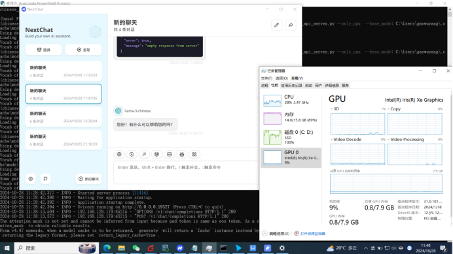Click the 您好!有什么可以帮助您的吗? message bubble
The height and width of the screenshot is (254, 453).
[x=145, y=125]
